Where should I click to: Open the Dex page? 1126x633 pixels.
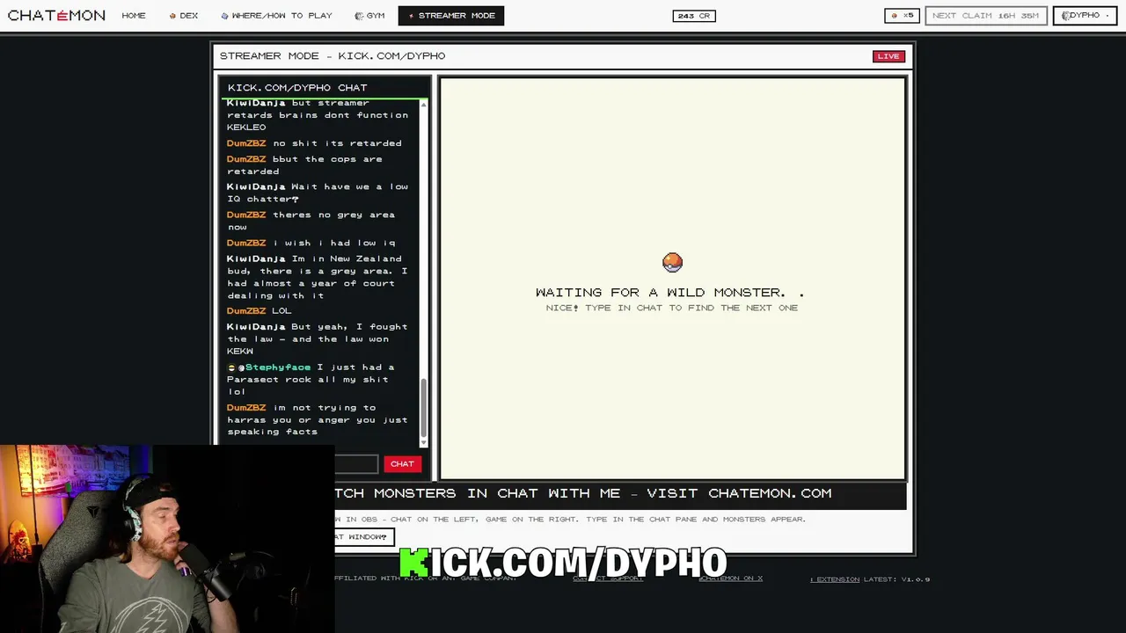click(x=184, y=16)
